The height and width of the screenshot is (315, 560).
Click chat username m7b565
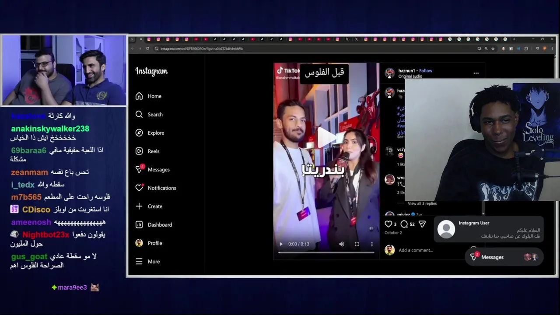(x=26, y=197)
